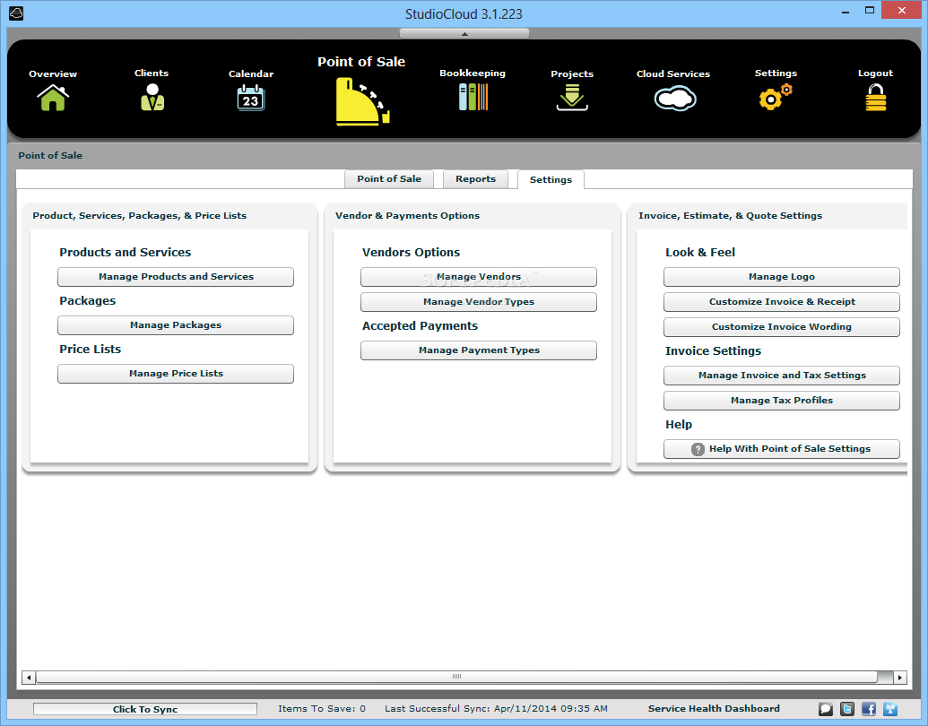Image resolution: width=928 pixels, height=726 pixels.
Task: Minimize the StudioCloud window
Action: tap(846, 11)
